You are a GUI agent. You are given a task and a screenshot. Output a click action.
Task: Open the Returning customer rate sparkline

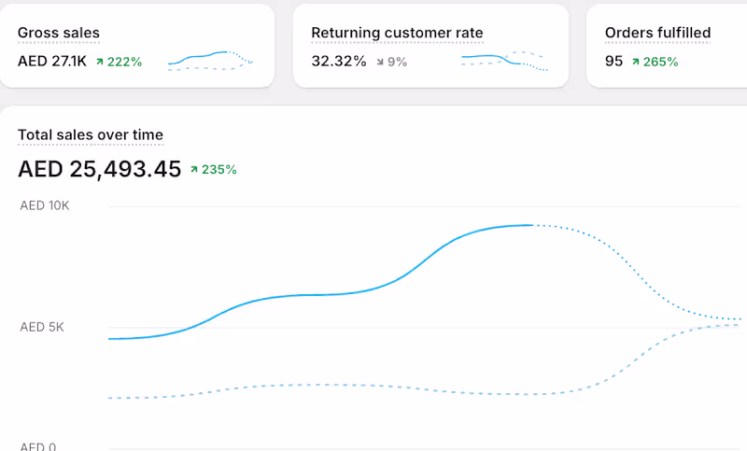pyautogui.click(x=504, y=61)
